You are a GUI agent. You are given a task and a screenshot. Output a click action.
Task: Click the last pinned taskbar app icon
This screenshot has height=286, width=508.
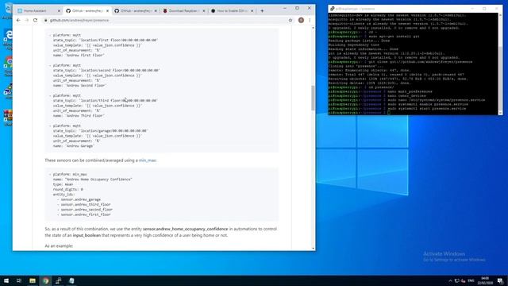(x=71, y=280)
